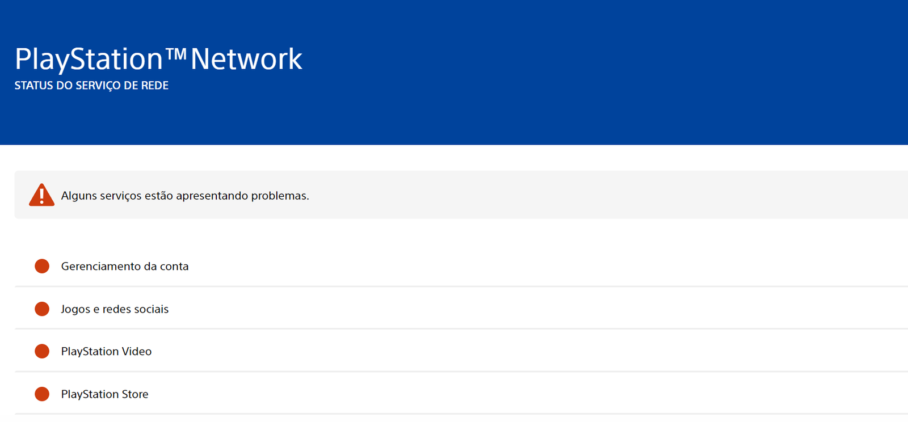Click the word 'STATUS' in the subtitle
Screen dimensions: 908x422
(x=33, y=86)
